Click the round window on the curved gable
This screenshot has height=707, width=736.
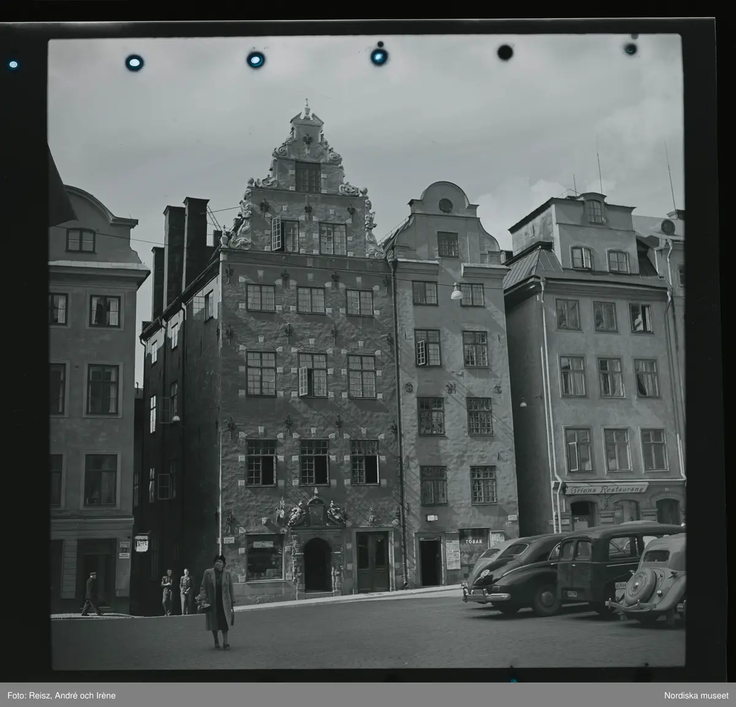445,205
